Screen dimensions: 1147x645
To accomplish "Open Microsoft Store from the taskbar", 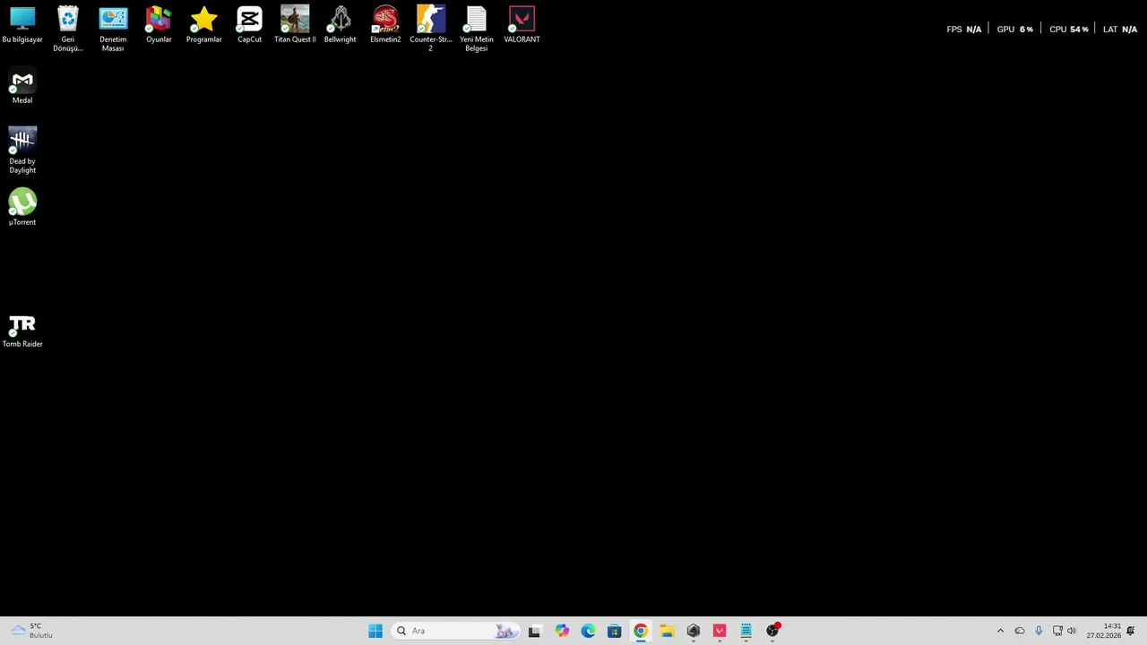I will click(614, 631).
